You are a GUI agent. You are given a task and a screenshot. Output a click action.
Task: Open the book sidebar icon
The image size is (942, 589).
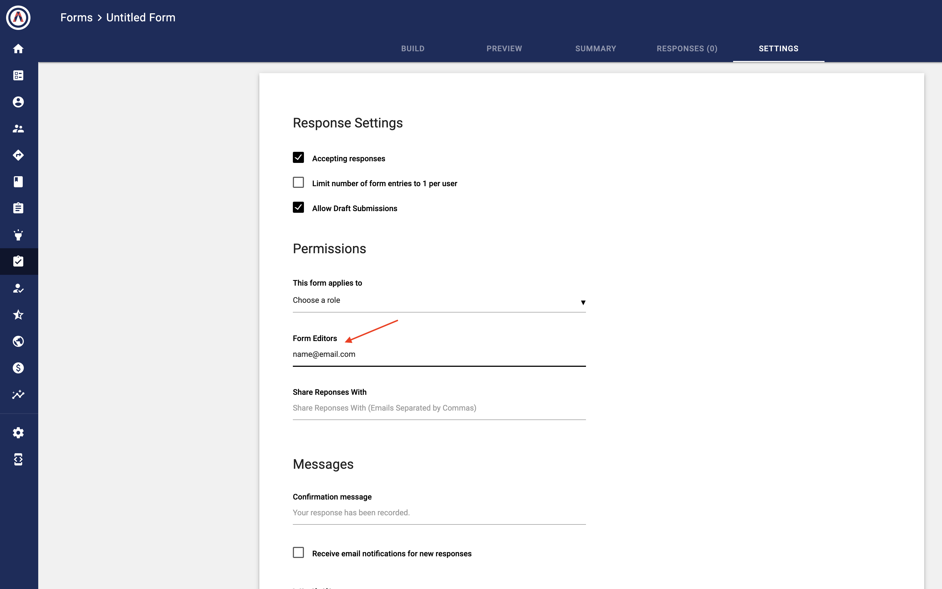coord(18,181)
